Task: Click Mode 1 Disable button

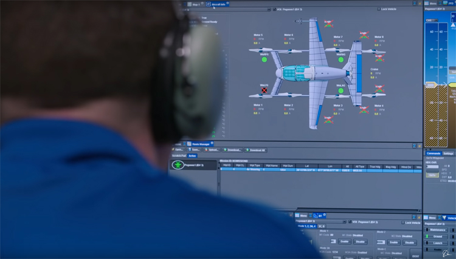Action: pyautogui.click(x=360, y=241)
